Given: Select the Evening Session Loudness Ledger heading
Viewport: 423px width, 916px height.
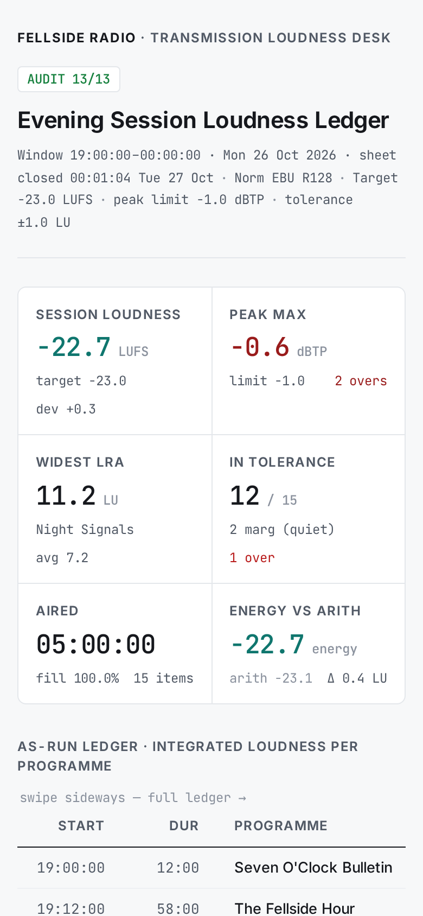Looking at the screenshot, I should point(203,120).
